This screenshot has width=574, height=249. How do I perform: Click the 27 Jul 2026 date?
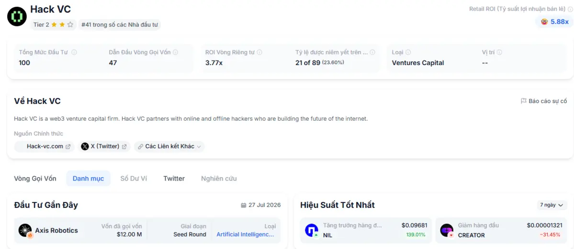(x=265, y=205)
